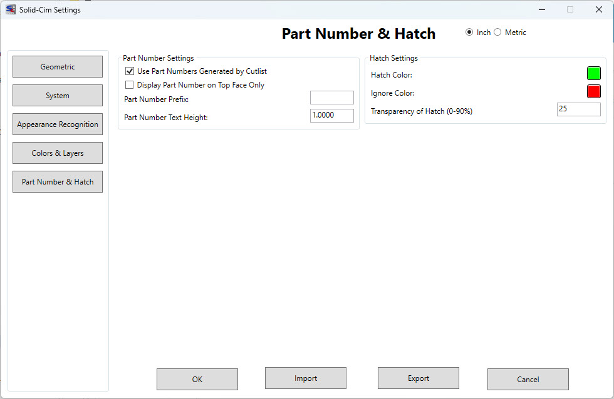Click the Part Number & Hatch page heading

[358, 34]
